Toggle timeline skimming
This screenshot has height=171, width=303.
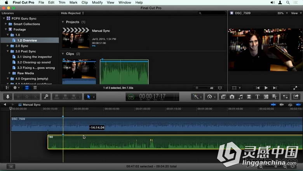tap(273, 104)
